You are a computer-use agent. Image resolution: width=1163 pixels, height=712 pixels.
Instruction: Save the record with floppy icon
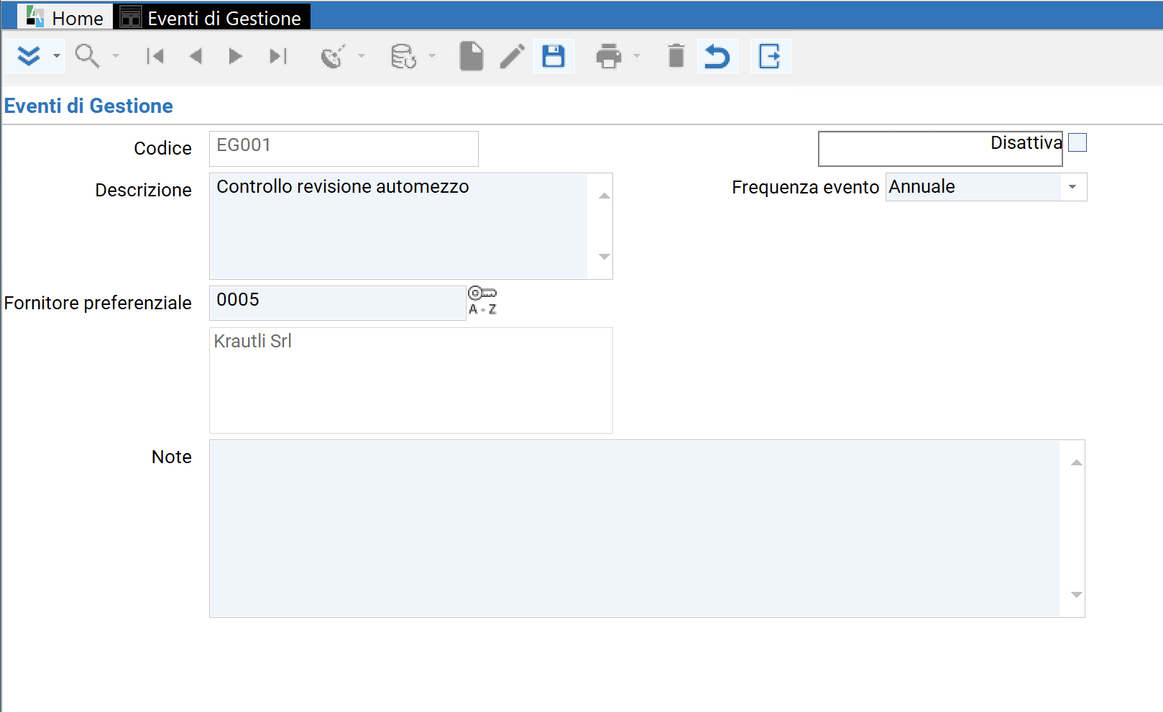tap(553, 56)
